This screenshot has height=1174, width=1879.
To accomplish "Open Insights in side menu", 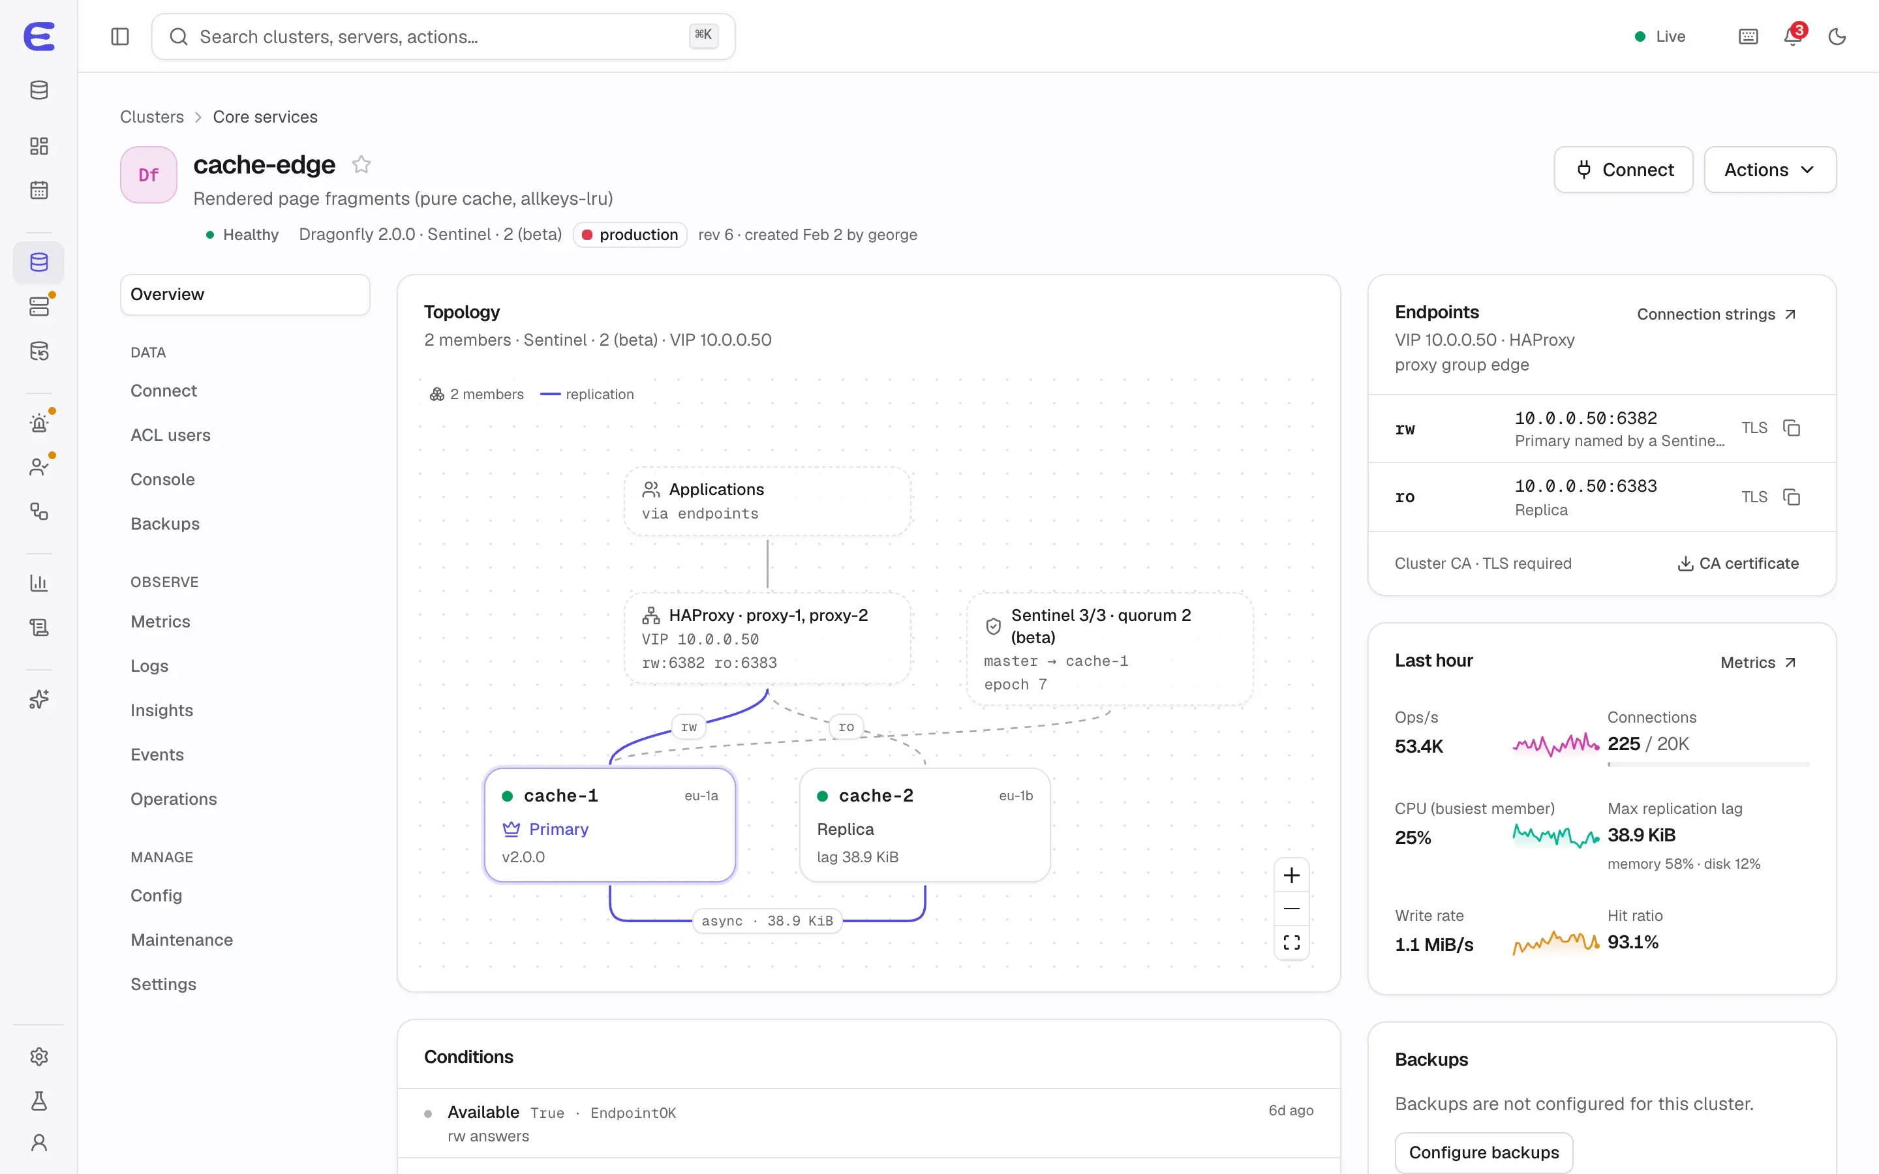I will tap(162, 710).
